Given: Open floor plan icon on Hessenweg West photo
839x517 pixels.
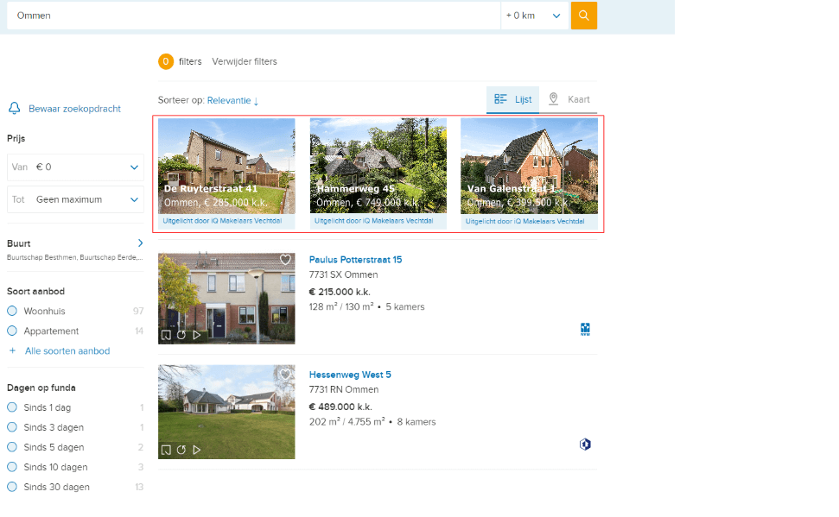Looking at the screenshot, I should 167,451.
